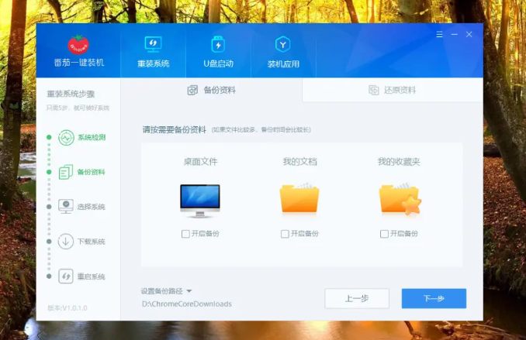Select the 选择系统 step label
The width and height of the screenshot is (526, 340).
92,207
